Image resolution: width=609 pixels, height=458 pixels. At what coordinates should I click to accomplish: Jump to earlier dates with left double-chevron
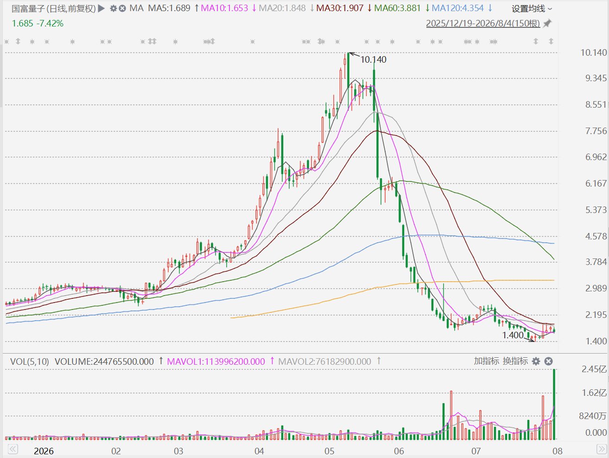[13, 450]
